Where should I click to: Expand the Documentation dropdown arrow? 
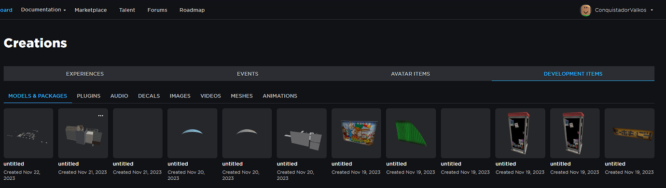click(x=65, y=10)
